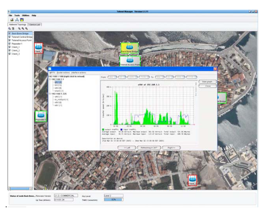Collapse the 192.168.1.226 tree node
This screenshot has height=215, width=266.
[50, 94]
